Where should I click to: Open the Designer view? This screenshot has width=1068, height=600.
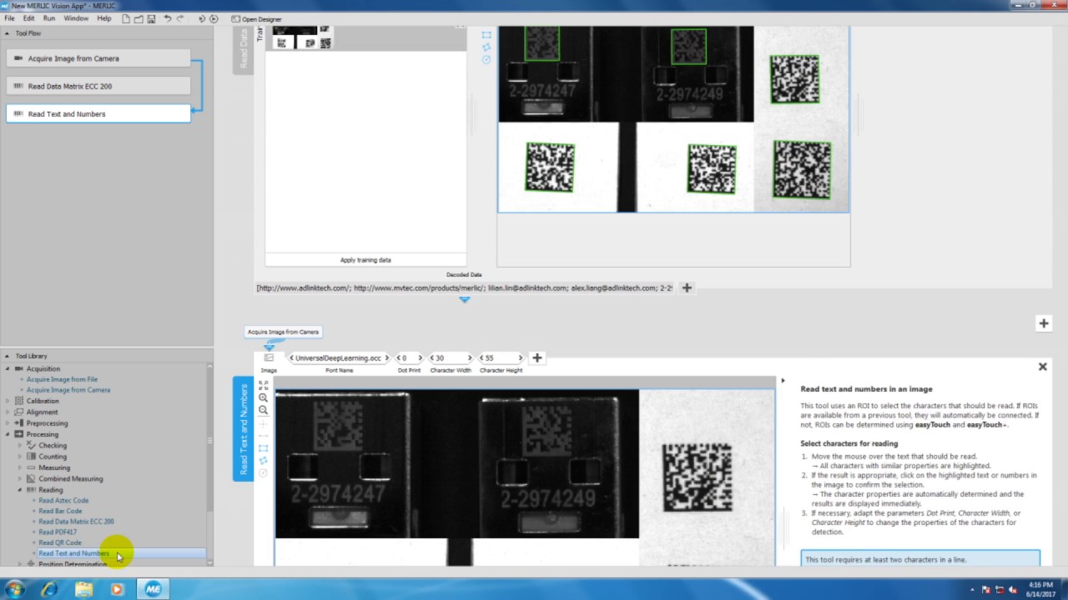(x=257, y=18)
